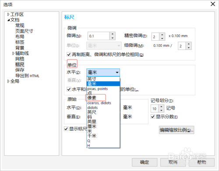Select 网格 in the options tree

(20, 59)
